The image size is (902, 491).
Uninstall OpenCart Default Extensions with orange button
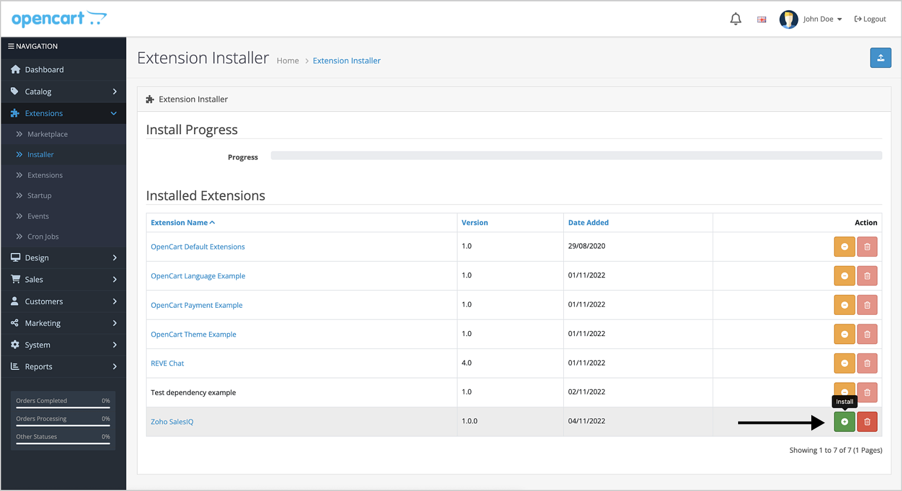tap(844, 247)
